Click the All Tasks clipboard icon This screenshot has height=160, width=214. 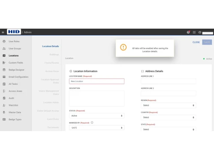click(4, 84)
